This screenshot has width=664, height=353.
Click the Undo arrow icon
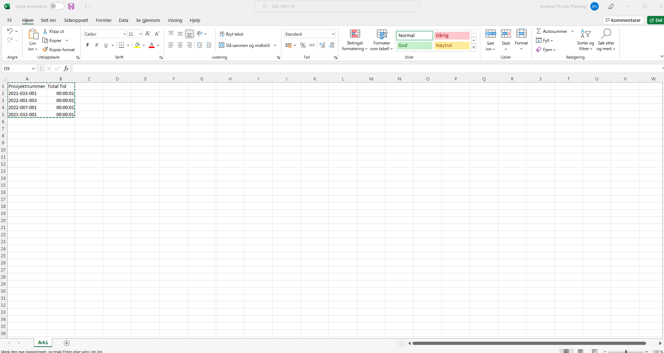10,31
